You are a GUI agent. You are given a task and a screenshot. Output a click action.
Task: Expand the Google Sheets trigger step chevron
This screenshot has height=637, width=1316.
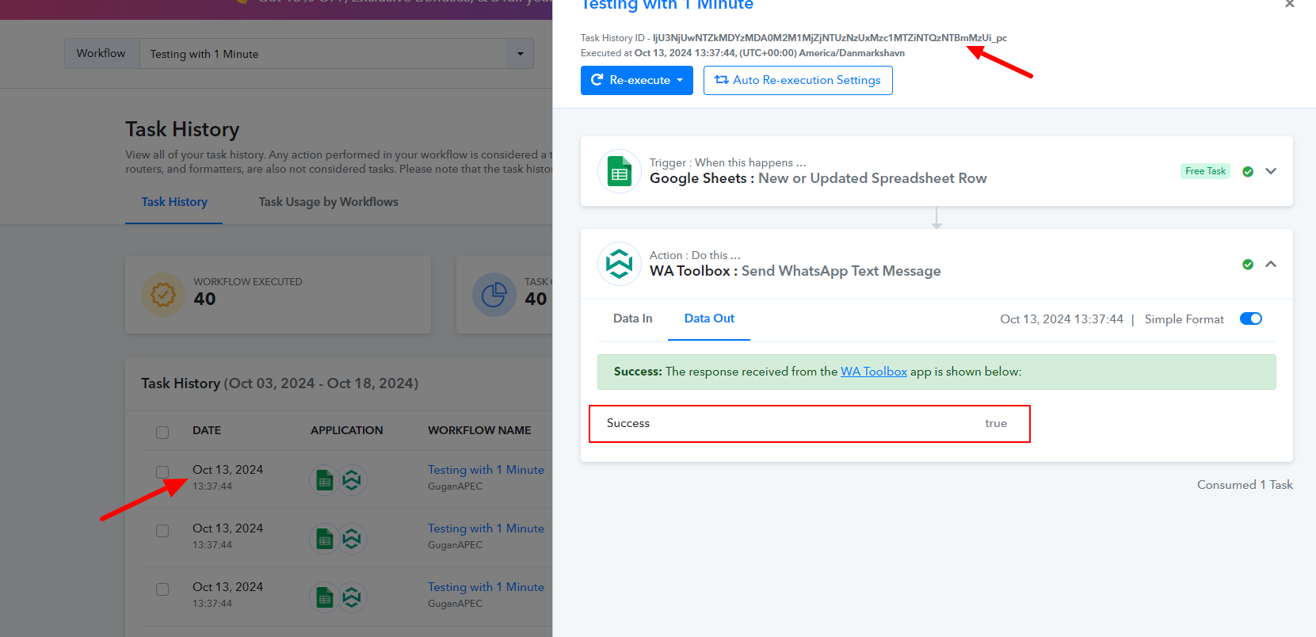[1271, 171]
